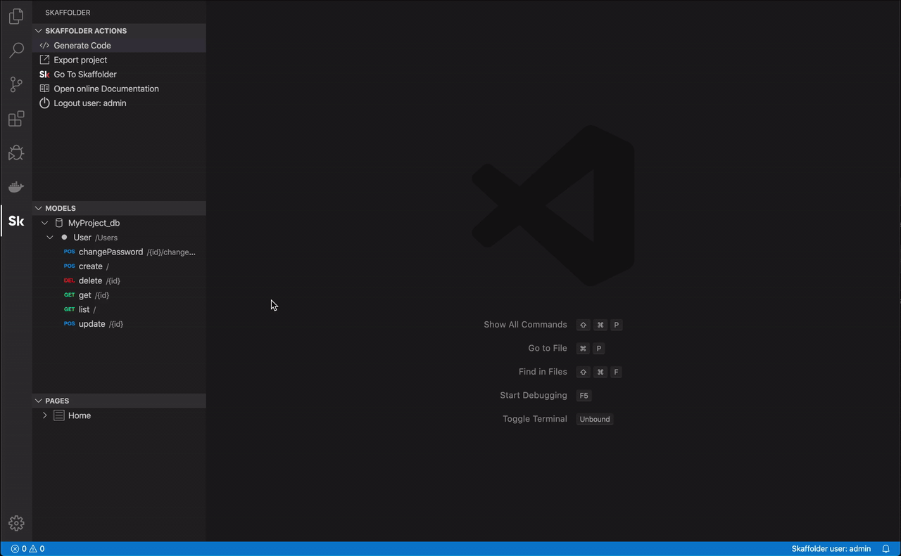
Task: Select Go To Skaffolder action
Action: 119,75
